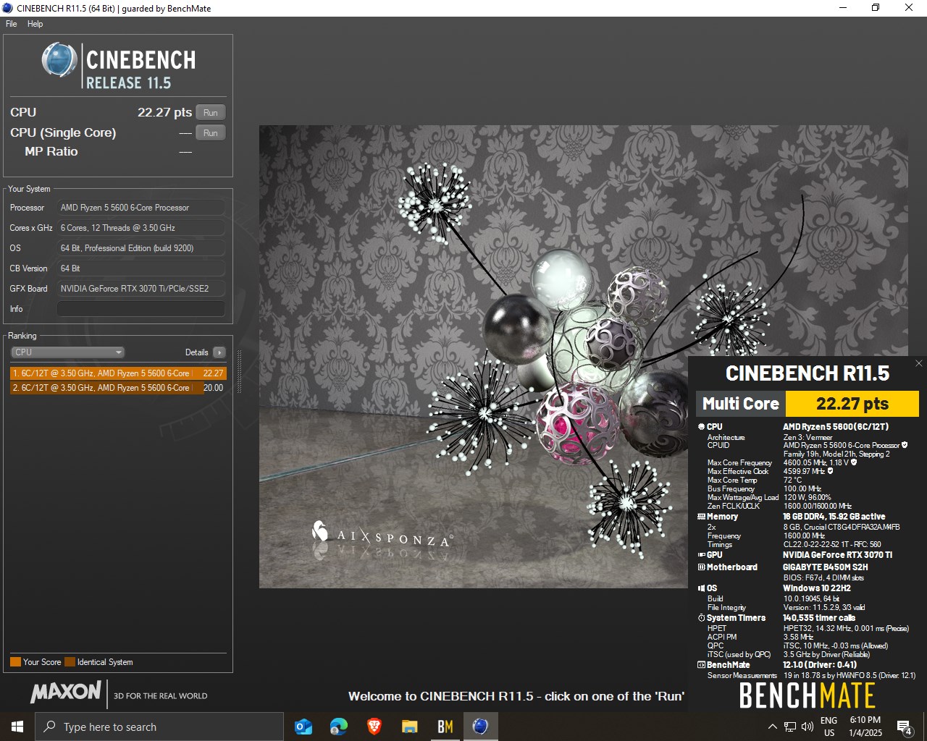Click the CB Version value 64 Bit
Image resolution: width=927 pixels, height=741 pixels.
tap(141, 268)
